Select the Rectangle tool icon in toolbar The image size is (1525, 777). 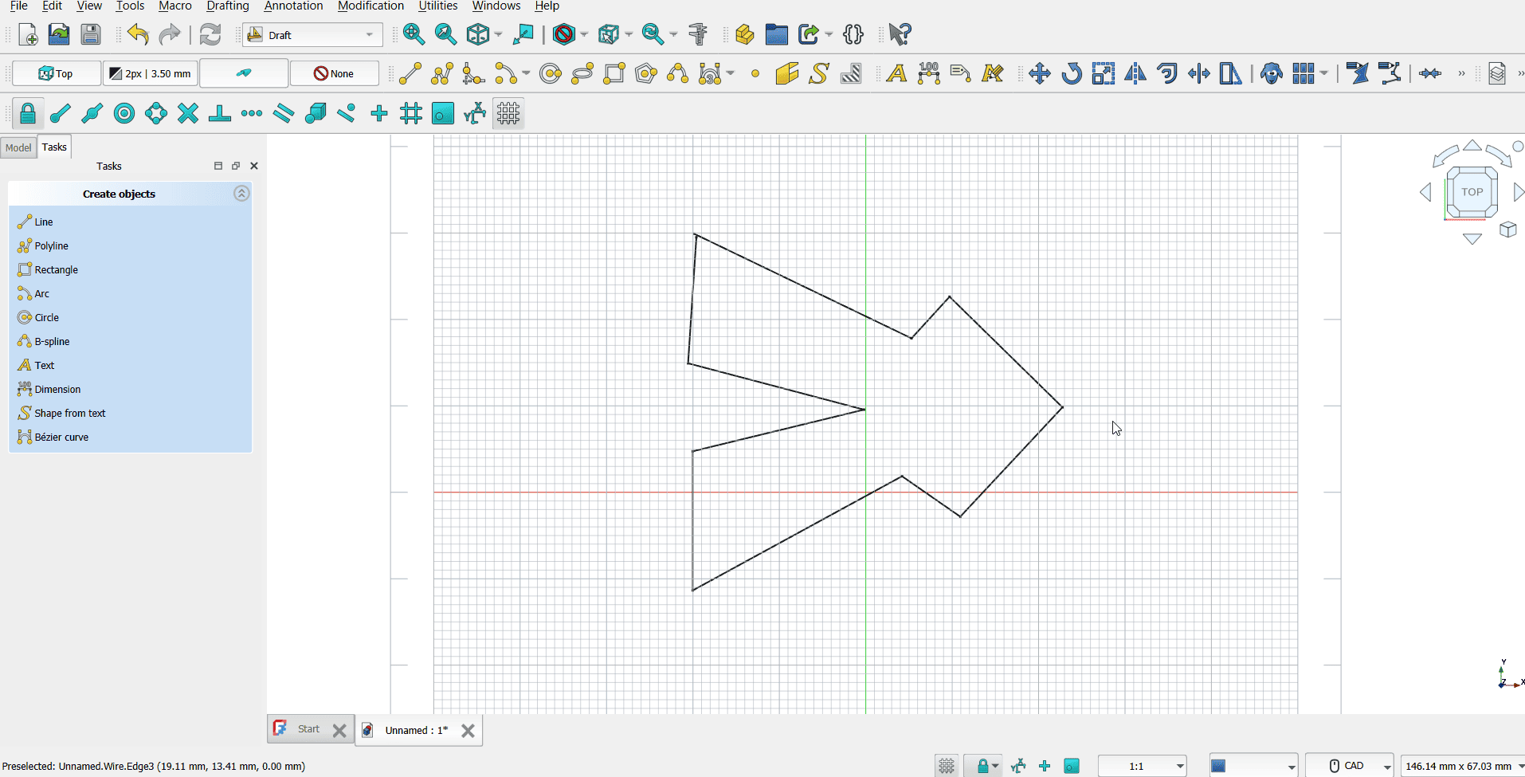(614, 74)
